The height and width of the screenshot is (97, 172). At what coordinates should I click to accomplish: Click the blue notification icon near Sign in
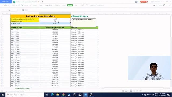[136, 2]
